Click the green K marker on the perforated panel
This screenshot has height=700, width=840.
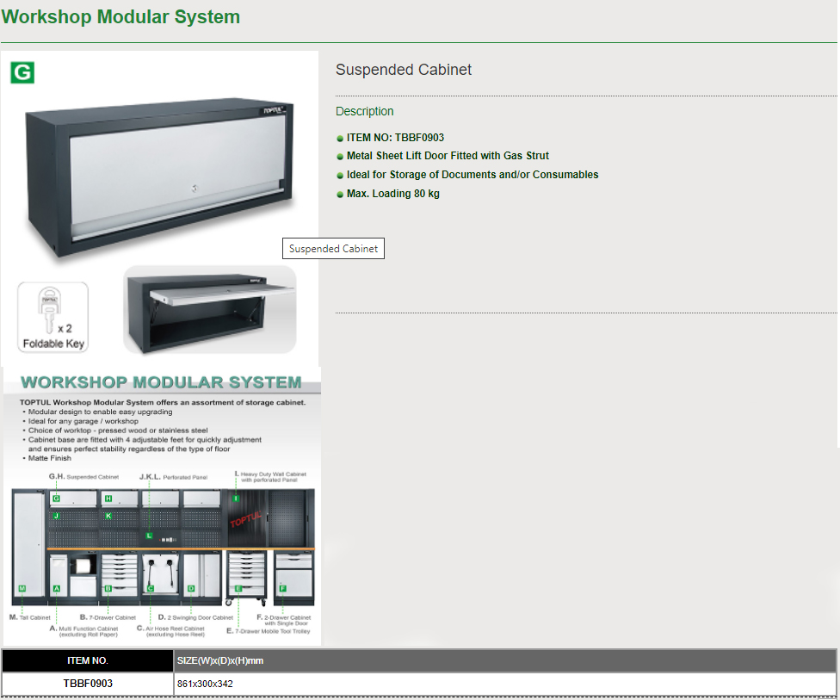(108, 516)
